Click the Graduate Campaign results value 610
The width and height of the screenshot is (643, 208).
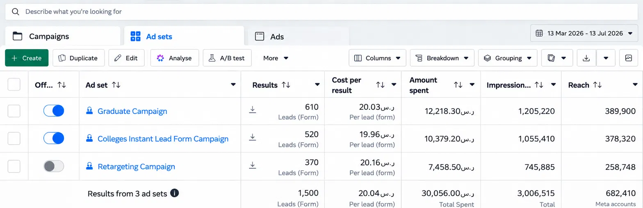click(312, 107)
